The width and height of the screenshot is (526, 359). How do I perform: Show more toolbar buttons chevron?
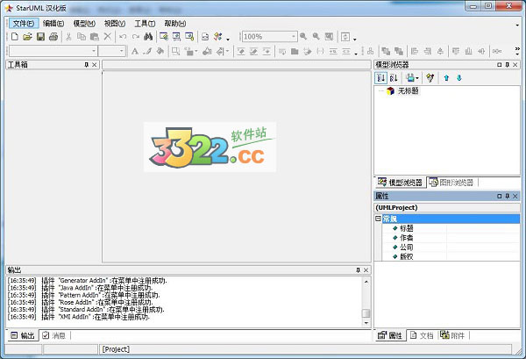[517, 49]
